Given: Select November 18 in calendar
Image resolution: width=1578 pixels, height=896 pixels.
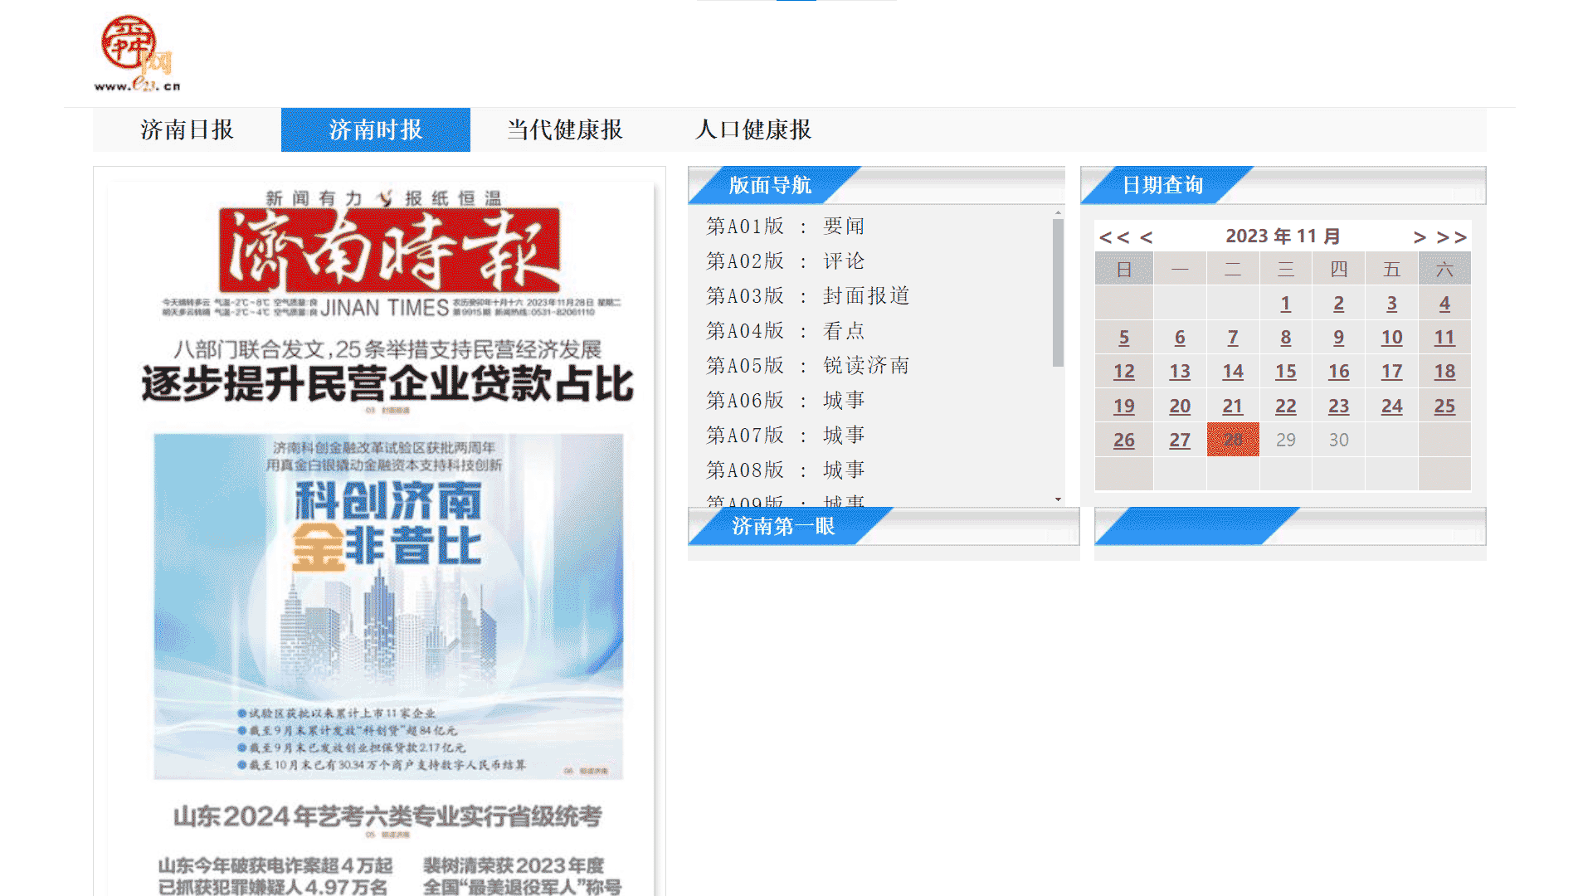Looking at the screenshot, I should point(1444,372).
